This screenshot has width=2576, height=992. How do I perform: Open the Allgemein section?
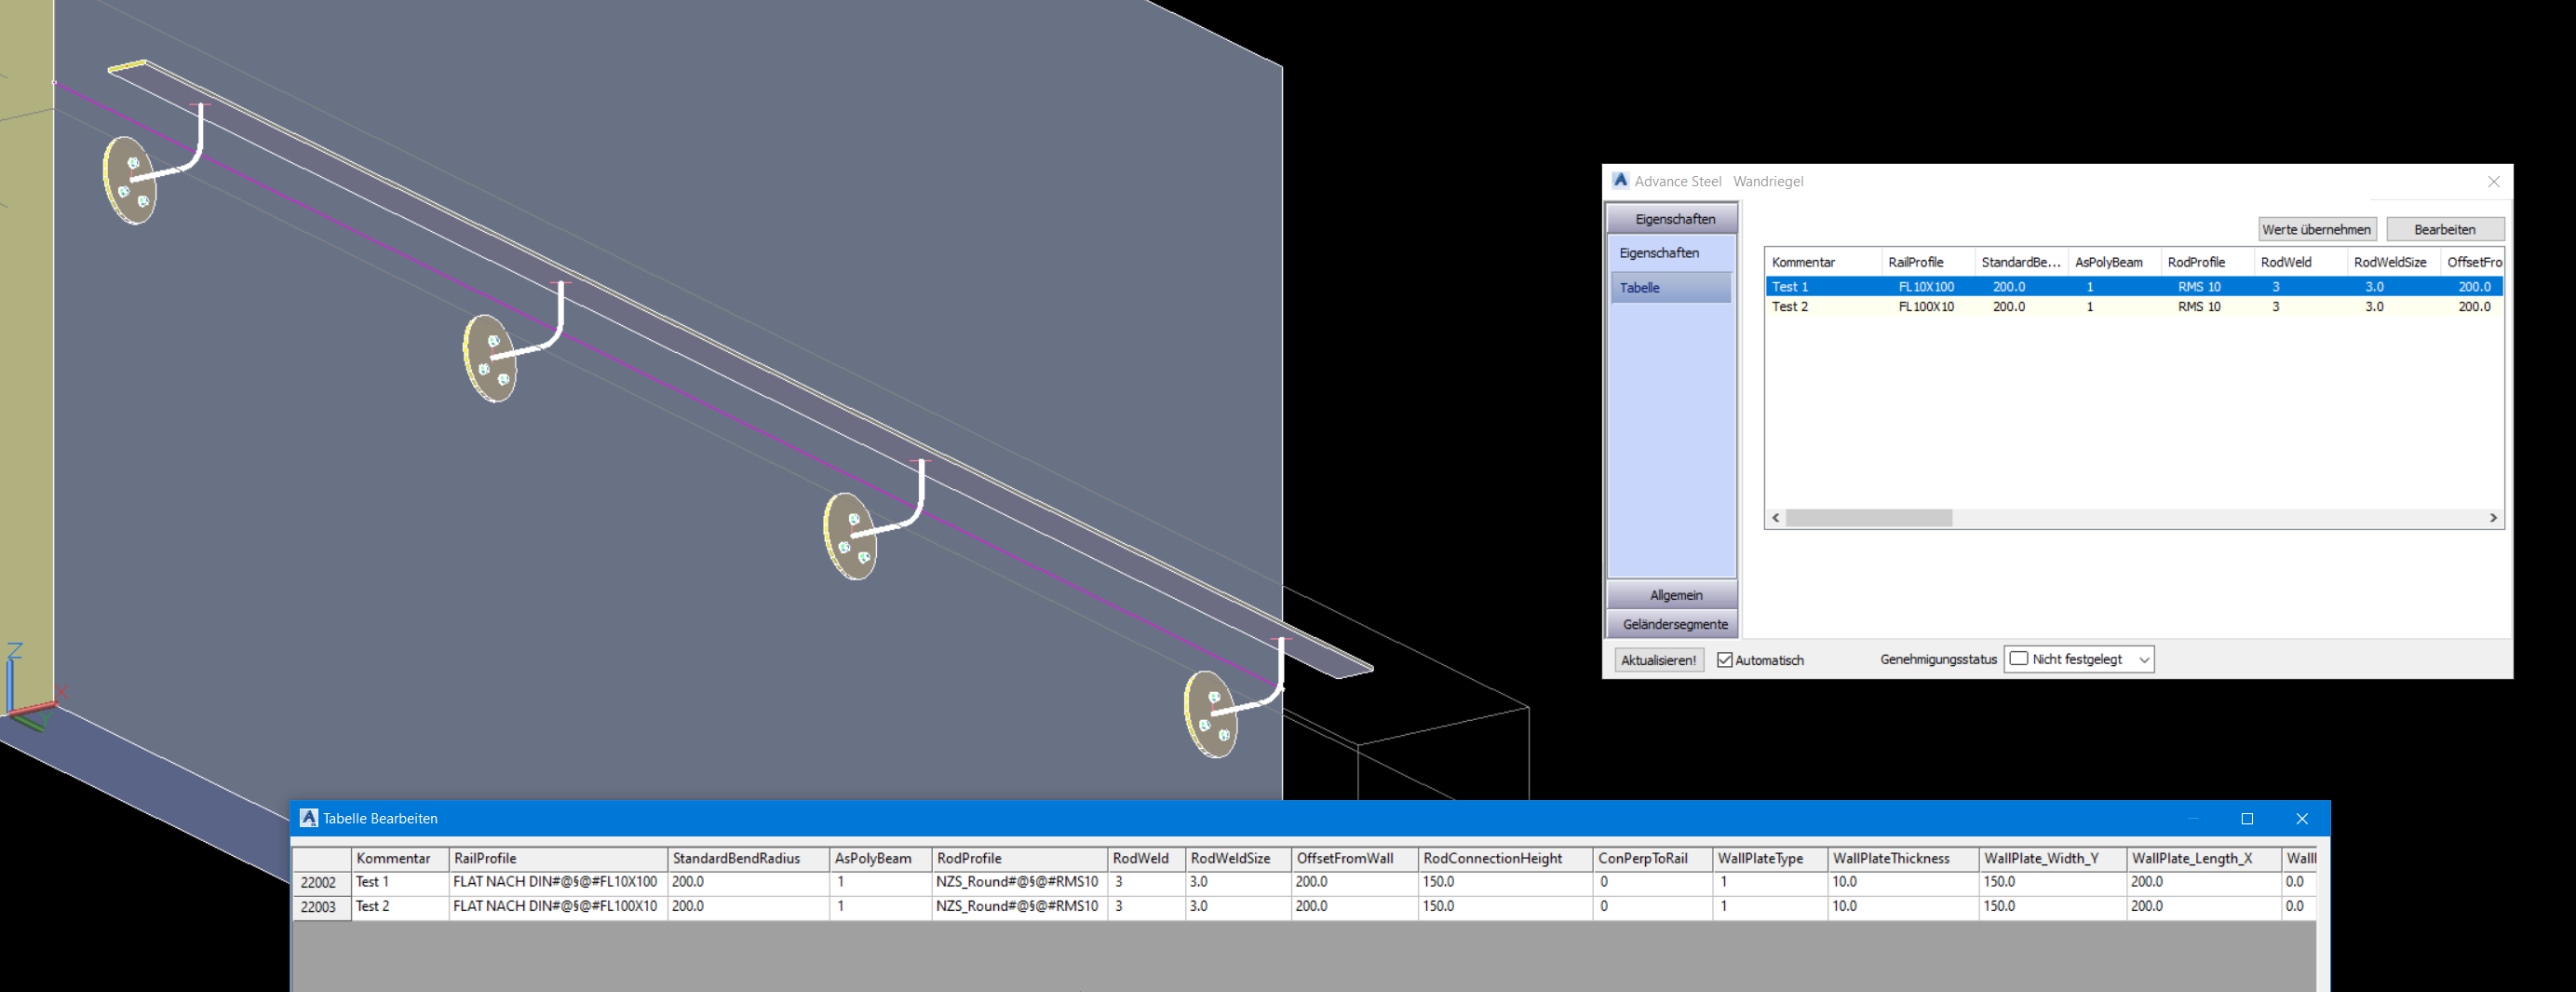coord(1673,594)
